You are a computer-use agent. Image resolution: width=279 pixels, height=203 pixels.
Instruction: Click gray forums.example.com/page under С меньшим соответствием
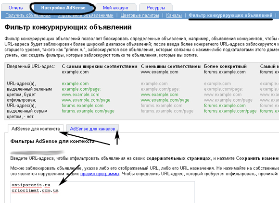point(167,111)
